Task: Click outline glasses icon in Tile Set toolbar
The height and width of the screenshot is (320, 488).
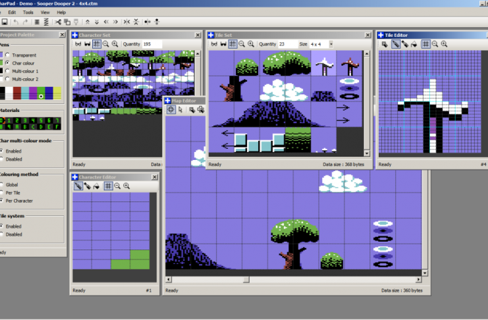Action: pyautogui.click(x=214, y=44)
